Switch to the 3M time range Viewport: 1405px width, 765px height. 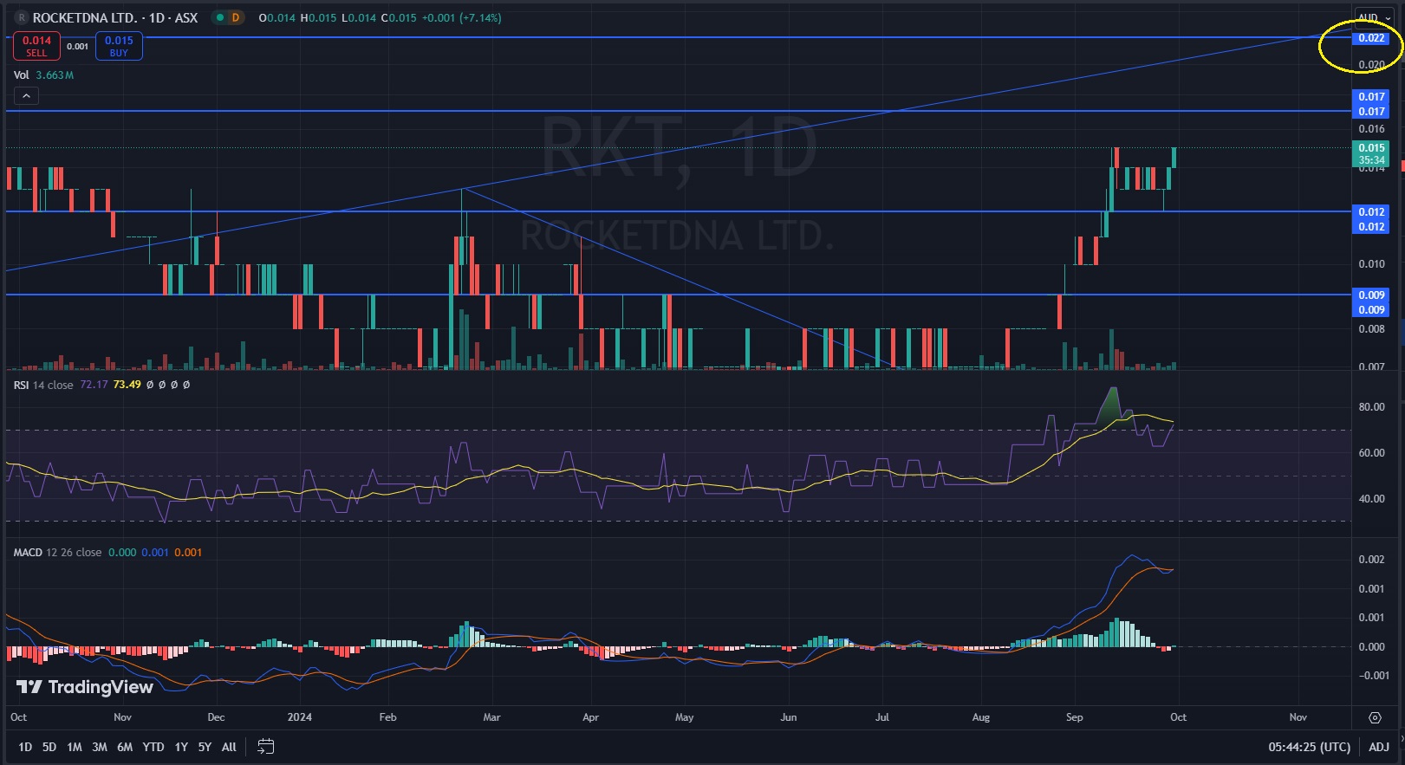pyautogui.click(x=100, y=747)
